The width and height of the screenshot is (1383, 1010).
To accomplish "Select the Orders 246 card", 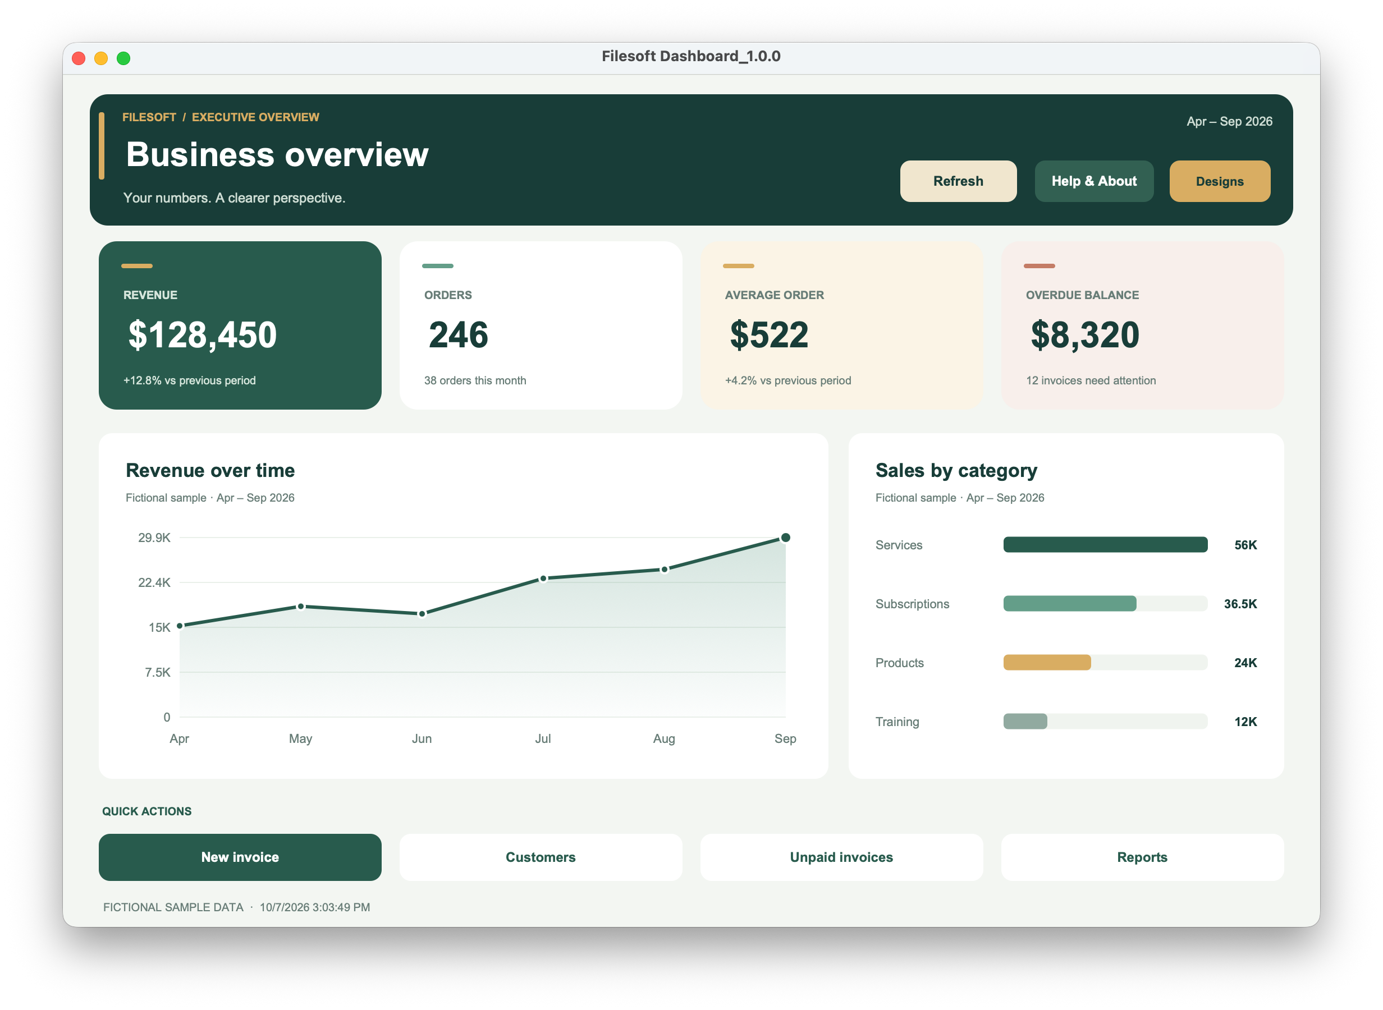I will point(541,325).
